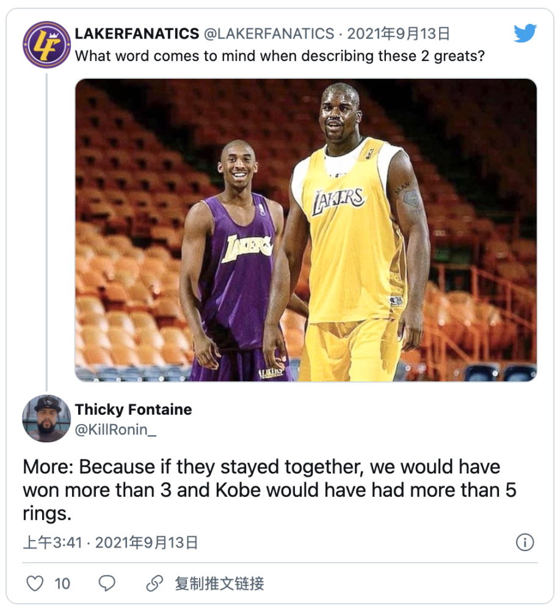Click the vertical thread line between avatars
560x611 pixels.
click(x=46, y=226)
